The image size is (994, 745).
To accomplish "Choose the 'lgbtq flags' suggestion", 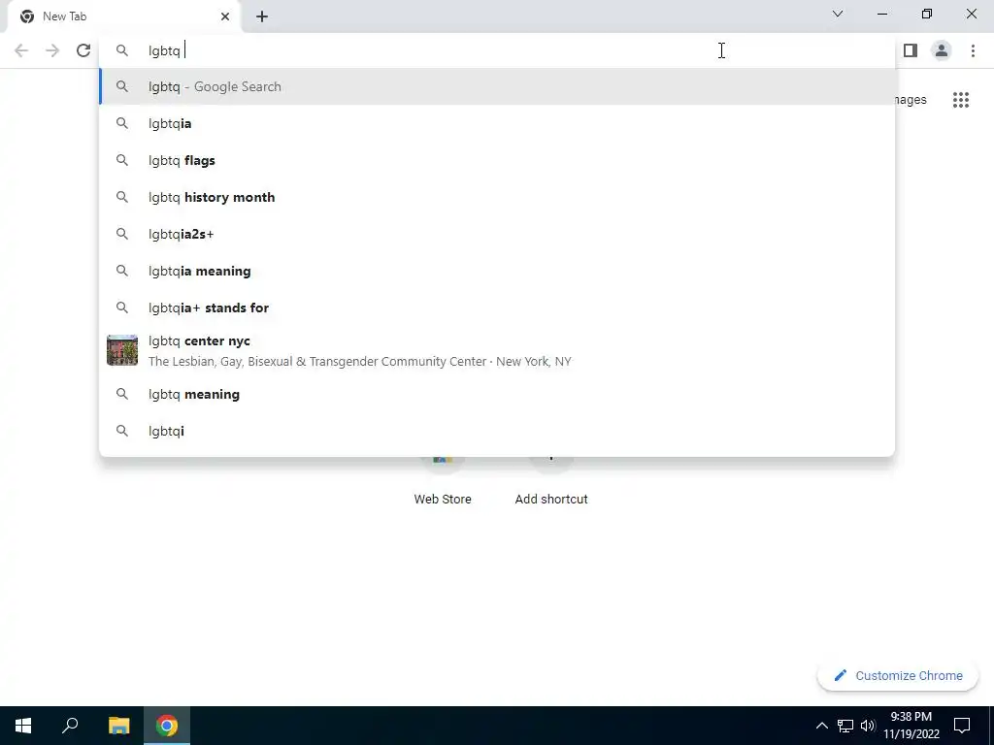I will tap(498, 160).
